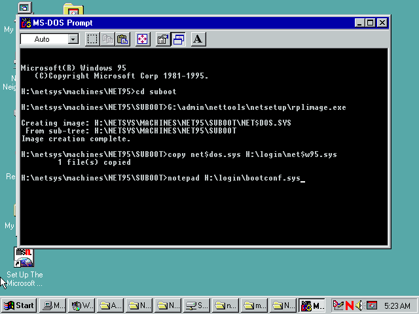Click the 'cd suboot' command line

click(x=99, y=92)
